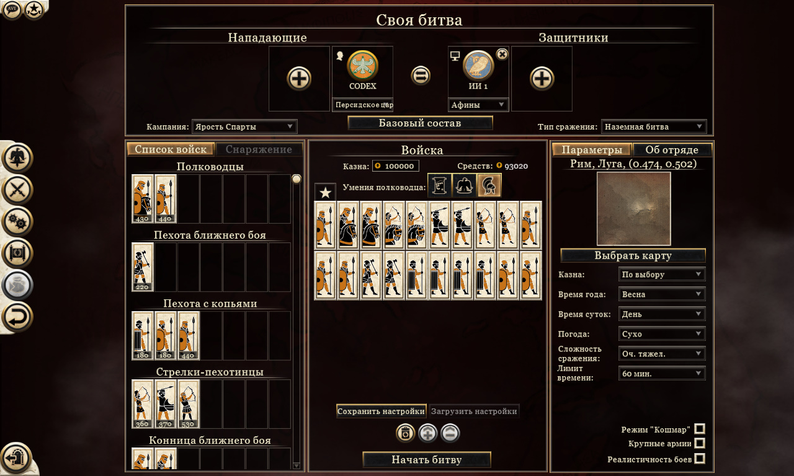Image resolution: width=794 pixels, height=476 pixels.
Task: Add another defender with the plus button
Action: pyautogui.click(x=542, y=79)
